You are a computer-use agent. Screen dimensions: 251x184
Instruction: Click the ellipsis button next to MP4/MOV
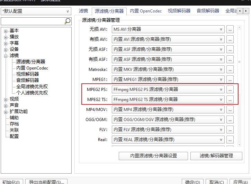[230, 110]
